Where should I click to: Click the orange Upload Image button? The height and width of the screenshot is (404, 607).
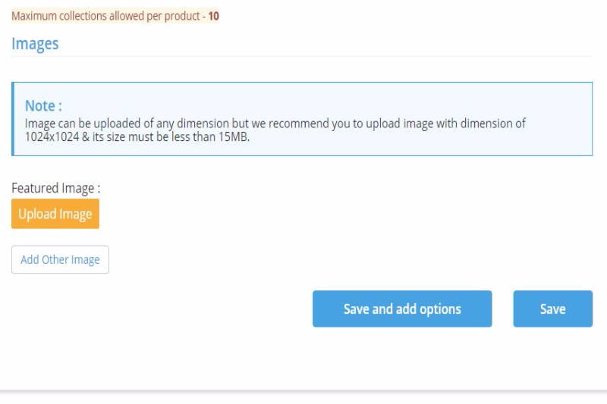[x=55, y=214]
